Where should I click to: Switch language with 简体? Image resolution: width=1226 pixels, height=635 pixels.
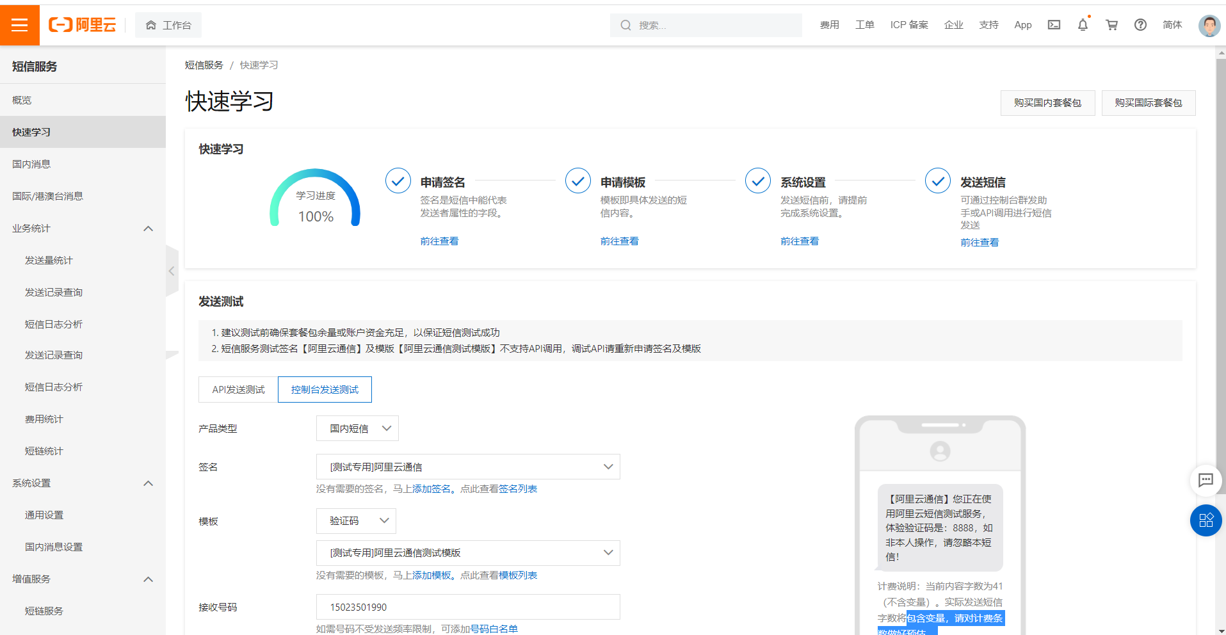click(x=1172, y=25)
